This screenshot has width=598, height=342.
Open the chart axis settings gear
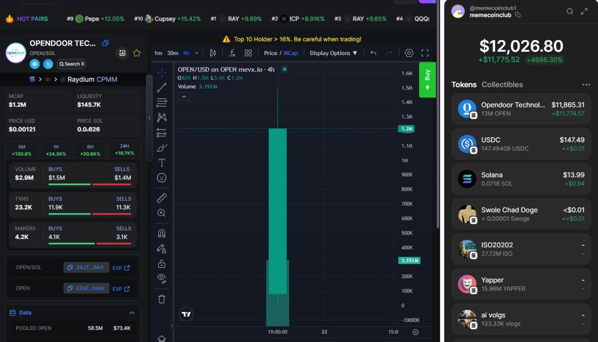tap(416, 332)
